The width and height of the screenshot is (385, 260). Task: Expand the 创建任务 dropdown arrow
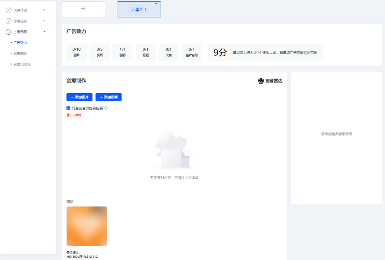45,21
